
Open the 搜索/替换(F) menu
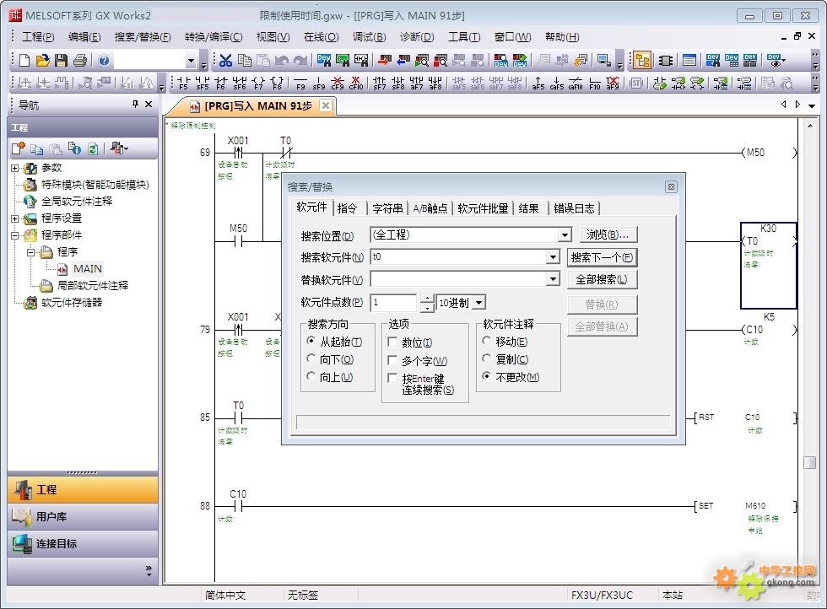143,37
